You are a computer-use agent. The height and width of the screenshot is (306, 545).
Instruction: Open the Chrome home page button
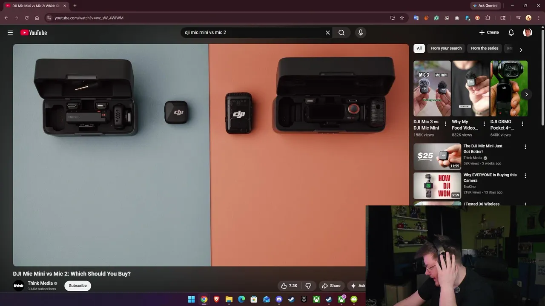37,18
